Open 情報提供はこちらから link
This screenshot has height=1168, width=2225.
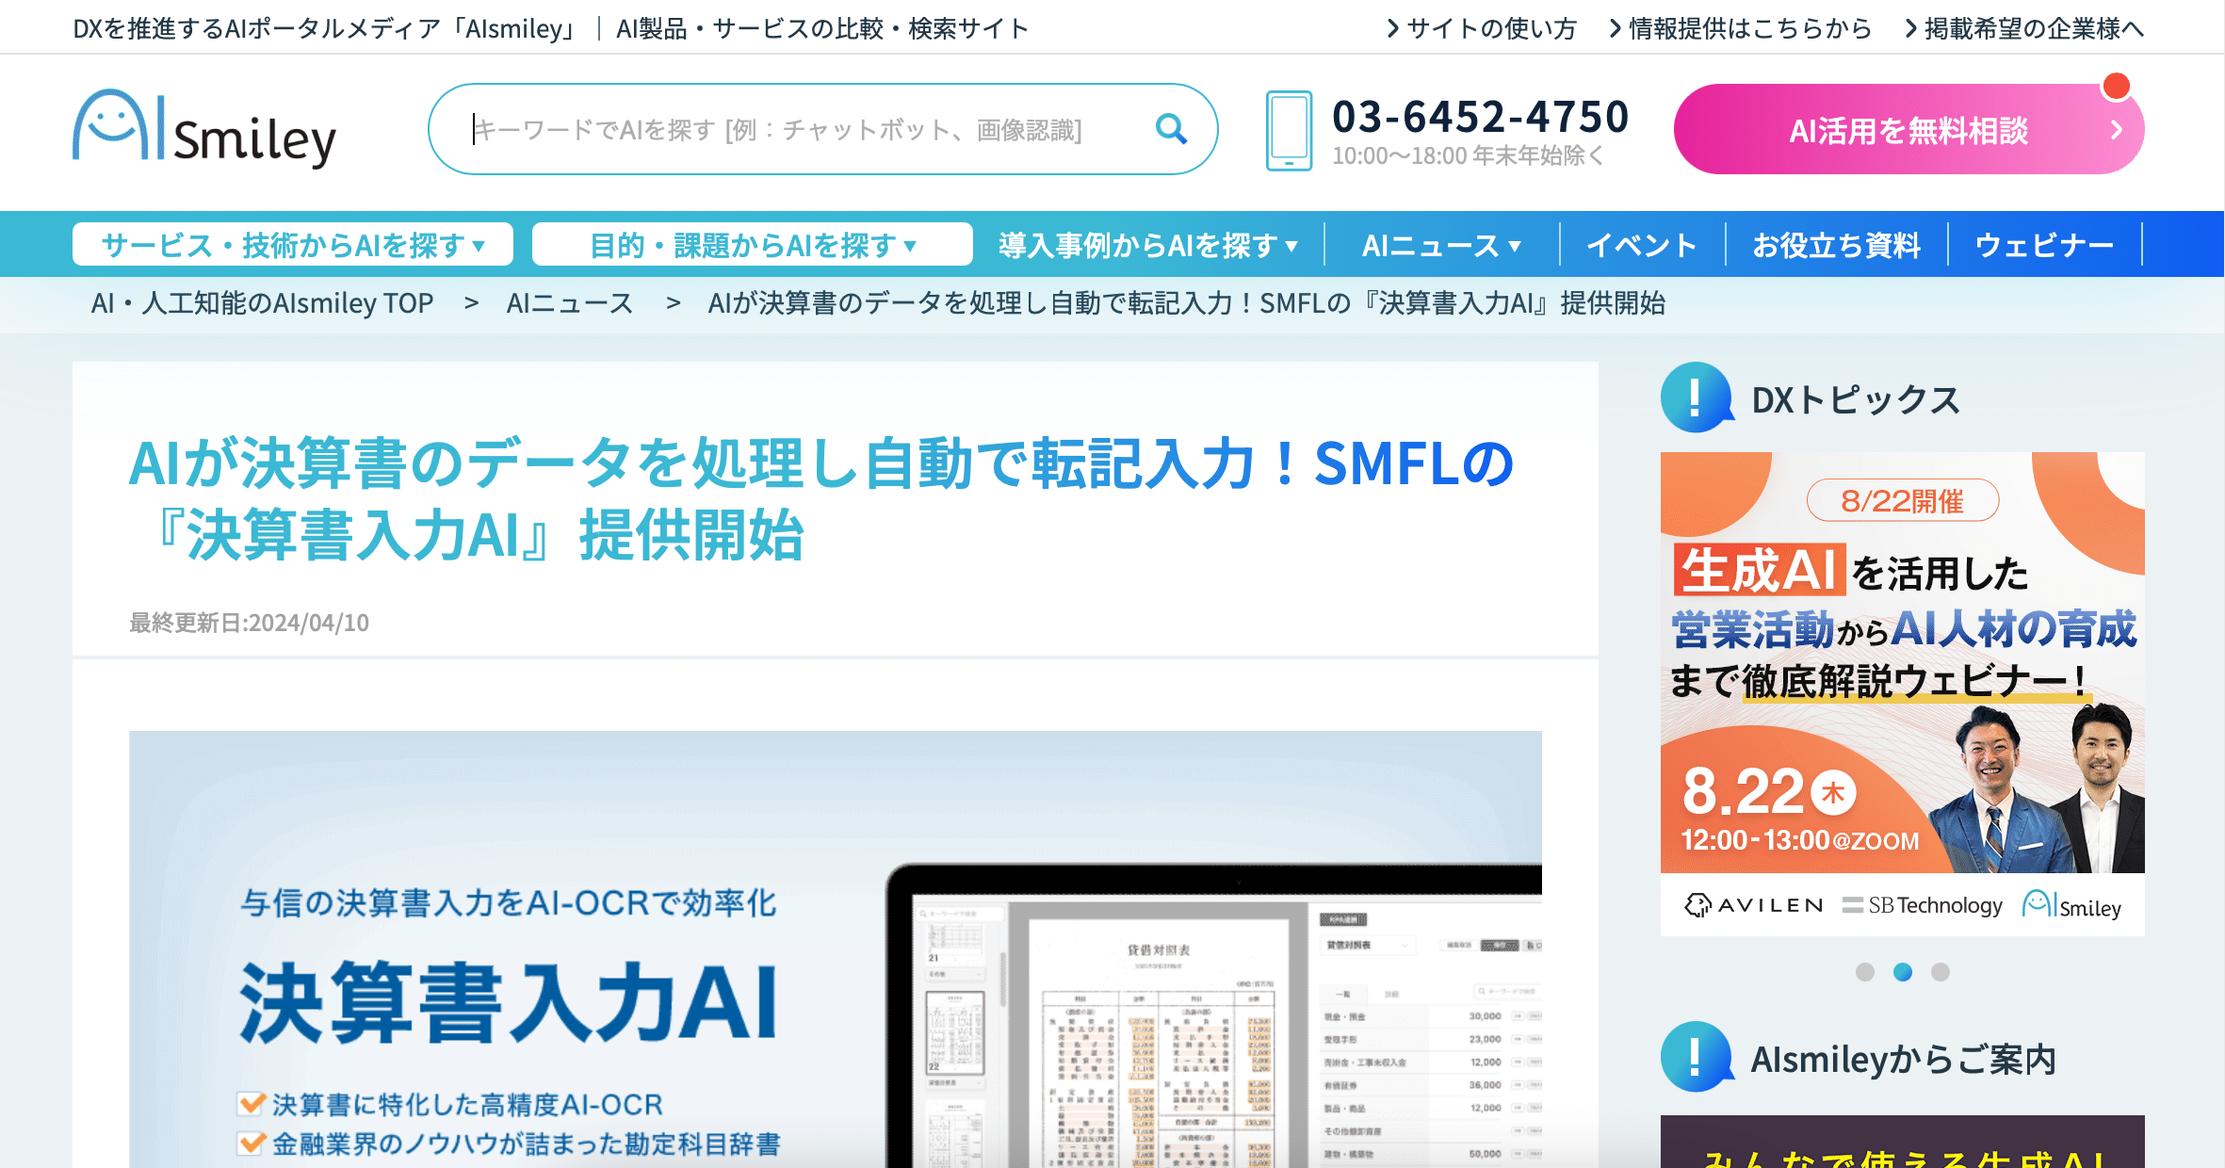coord(1750,28)
